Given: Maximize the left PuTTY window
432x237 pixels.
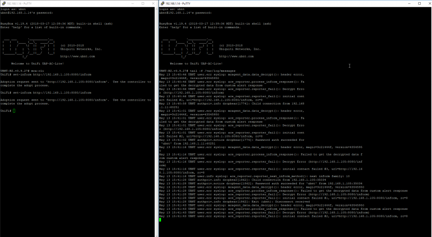Looking at the screenshot, I should tap(143, 3).
